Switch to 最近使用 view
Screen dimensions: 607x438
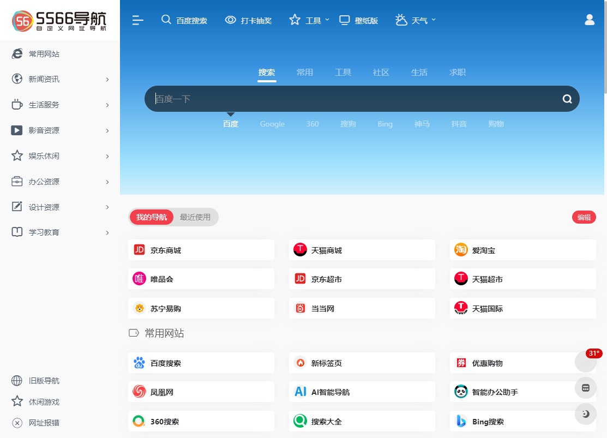195,217
